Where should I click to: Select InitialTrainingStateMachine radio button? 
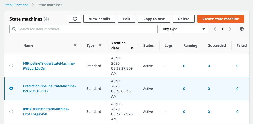coord(11,111)
